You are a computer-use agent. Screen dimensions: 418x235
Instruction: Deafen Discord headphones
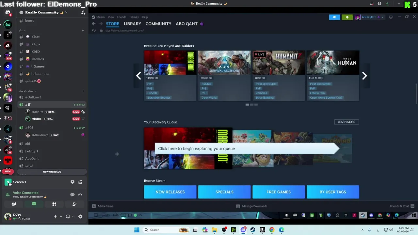[x=68, y=216]
